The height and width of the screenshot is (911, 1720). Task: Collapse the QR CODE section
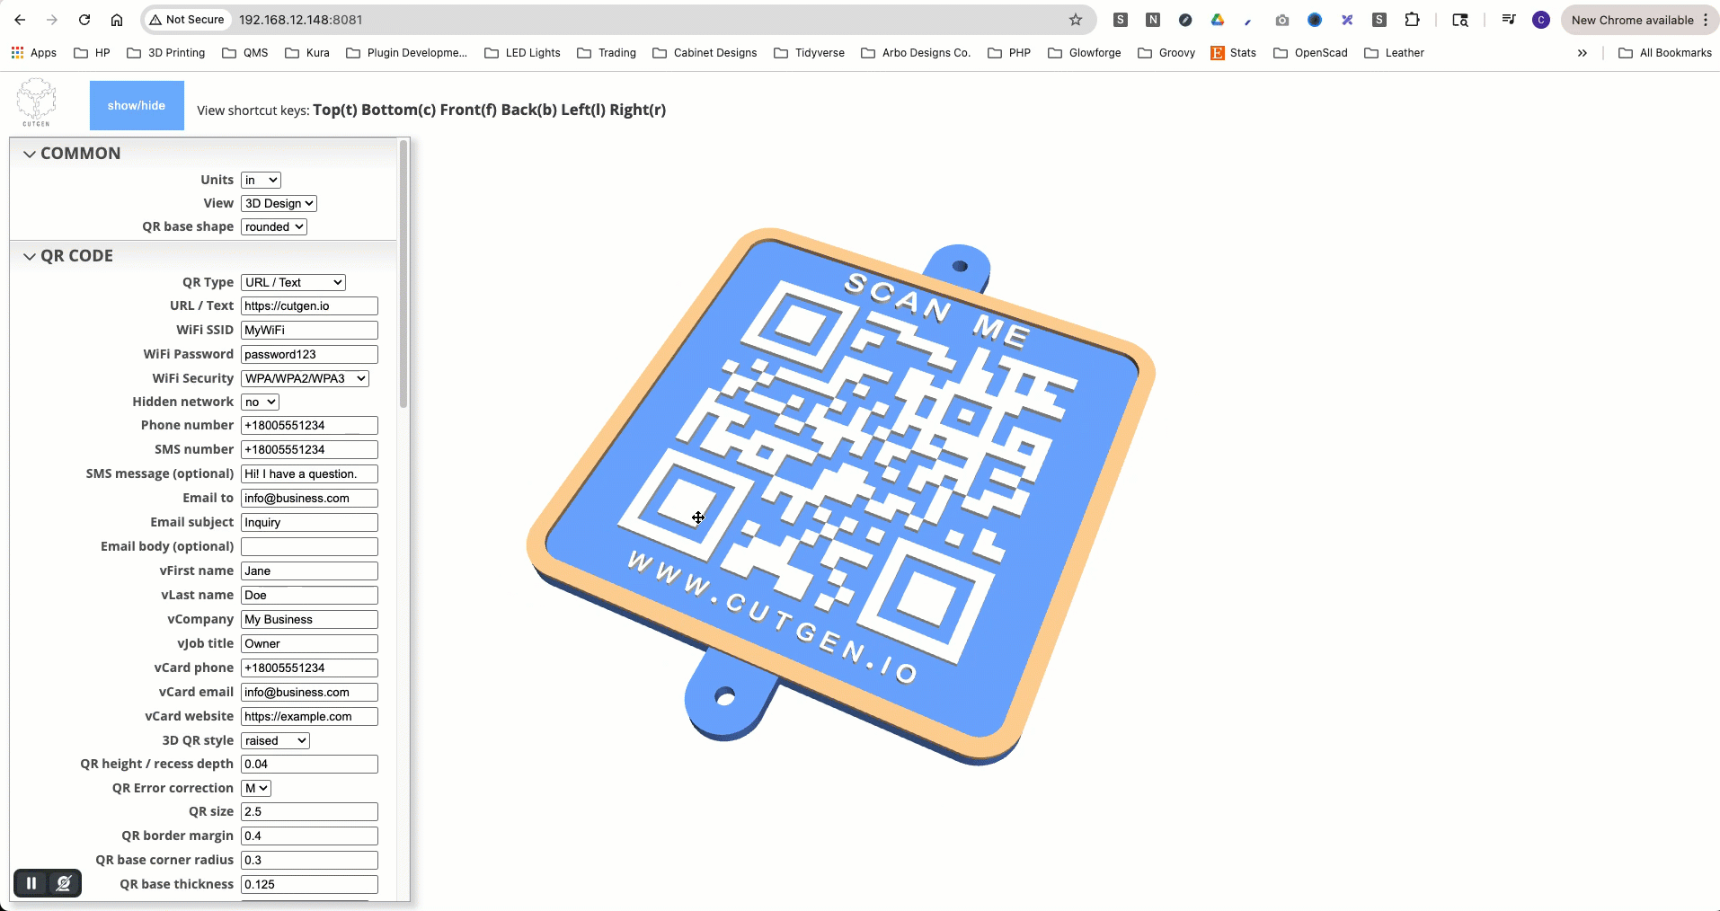(30, 256)
